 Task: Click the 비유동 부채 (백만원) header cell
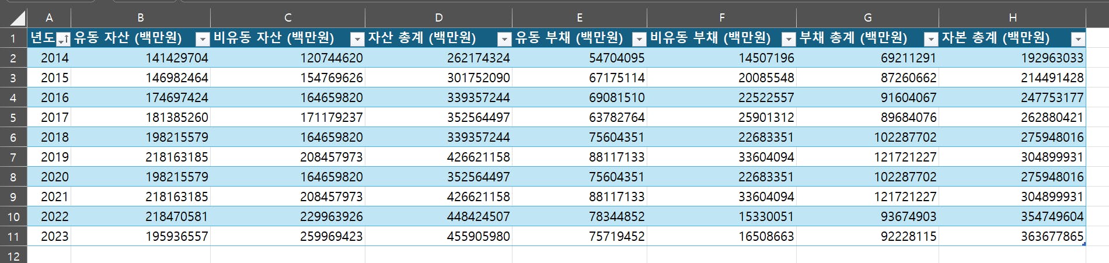point(721,38)
